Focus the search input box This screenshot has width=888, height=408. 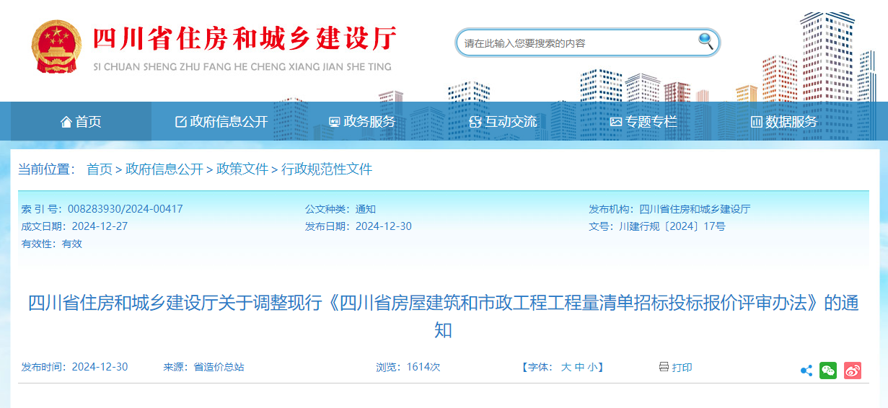[577, 43]
